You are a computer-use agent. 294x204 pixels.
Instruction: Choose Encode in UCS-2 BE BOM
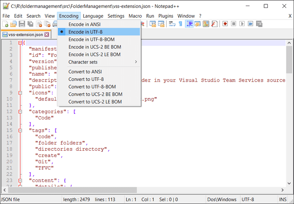[x=99, y=47]
